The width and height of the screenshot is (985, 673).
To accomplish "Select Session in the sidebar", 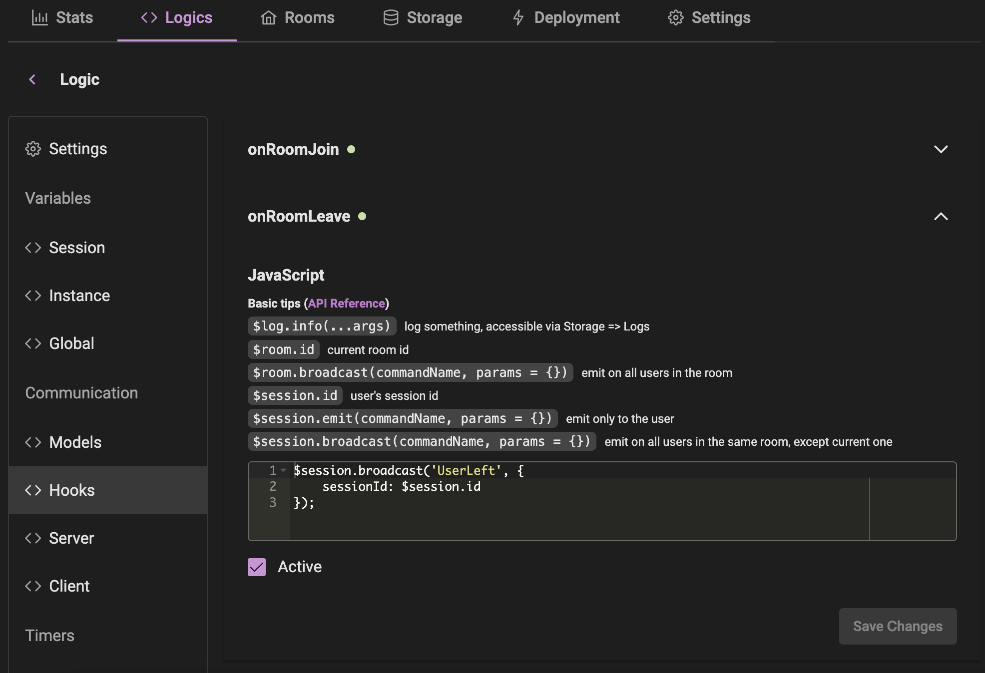I will tap(108, 248).
